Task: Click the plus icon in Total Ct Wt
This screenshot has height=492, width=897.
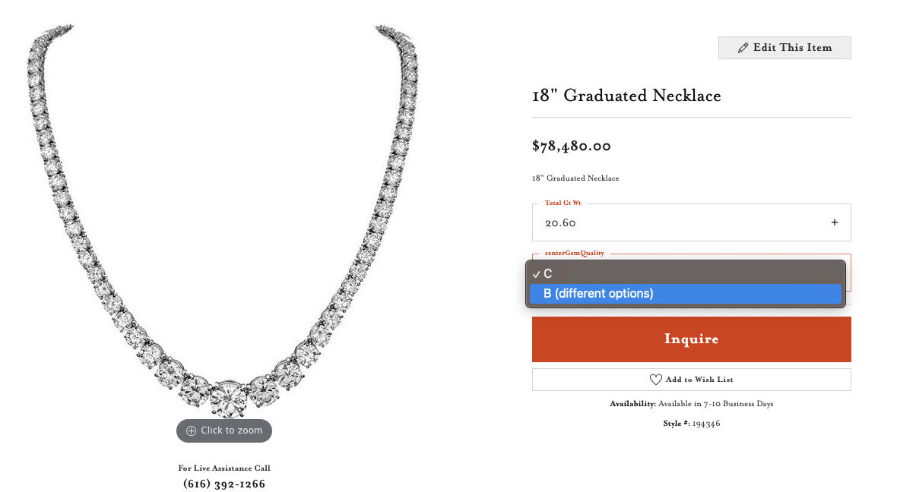Action: 834,222
